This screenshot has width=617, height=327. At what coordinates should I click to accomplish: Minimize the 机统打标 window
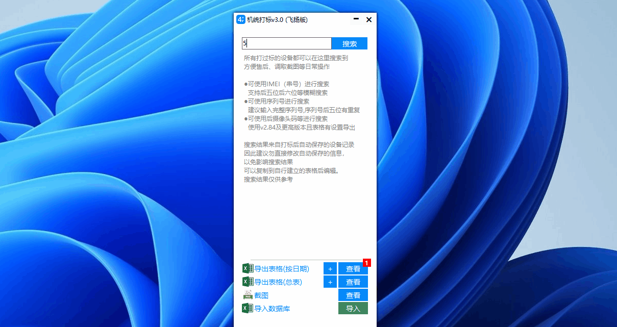tap(356, 19)
